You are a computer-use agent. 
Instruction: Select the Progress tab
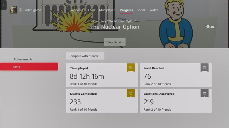point(127,10)
